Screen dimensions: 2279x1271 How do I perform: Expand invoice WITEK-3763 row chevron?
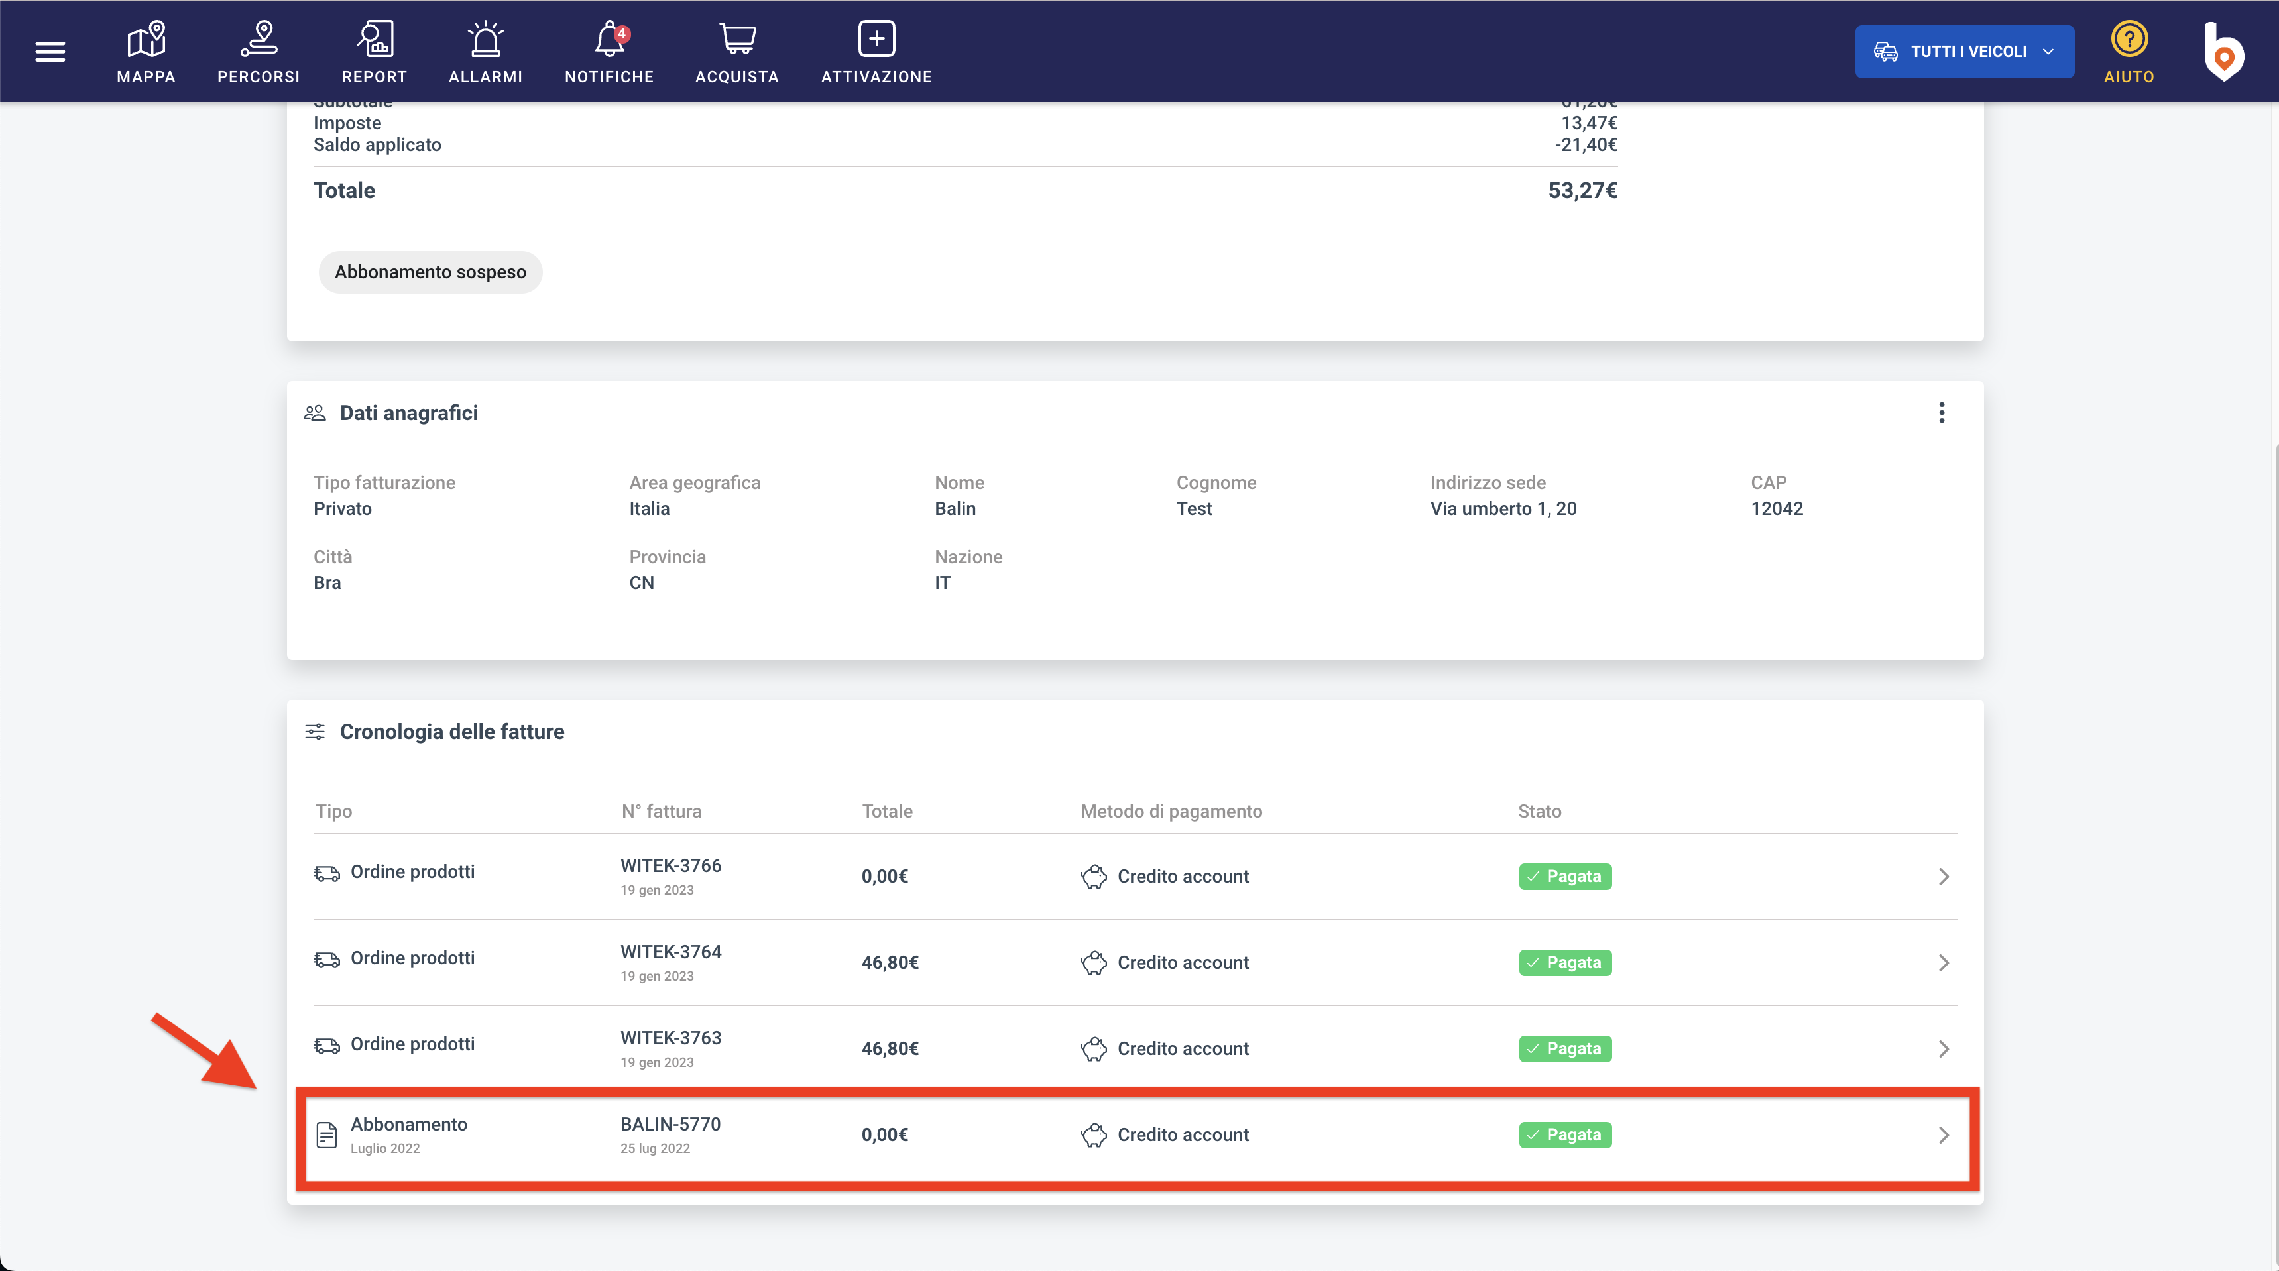(1943, 1049)
